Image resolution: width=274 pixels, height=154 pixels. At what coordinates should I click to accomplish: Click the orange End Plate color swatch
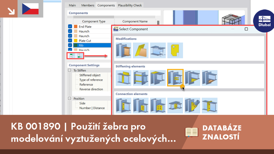[x=76, y=26]
